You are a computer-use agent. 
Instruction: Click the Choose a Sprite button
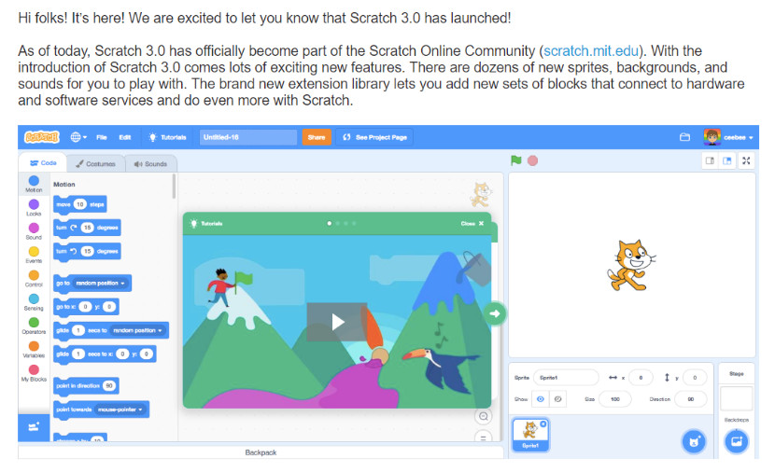694,441
